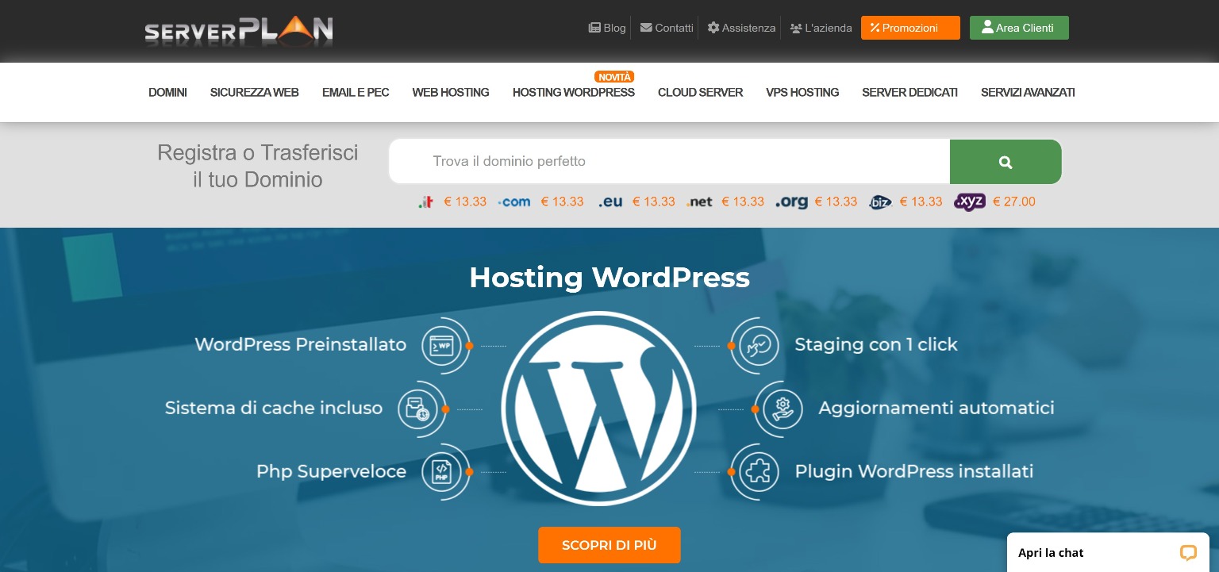The width and height of the screenshot is (1219, 572).
Task: Click the Hosting WordPress headline
Action: (609, 278)
